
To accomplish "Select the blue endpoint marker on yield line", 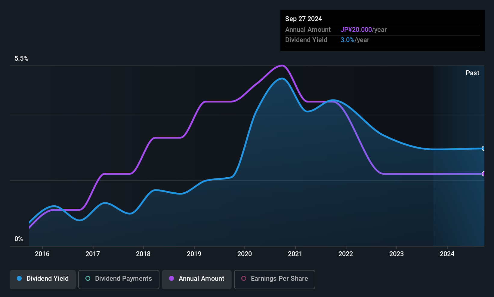I will [483, 148].
